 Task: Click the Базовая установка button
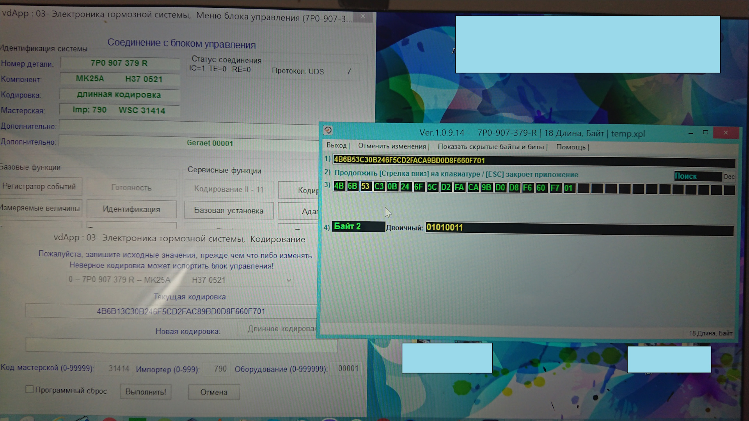point(229,210)
